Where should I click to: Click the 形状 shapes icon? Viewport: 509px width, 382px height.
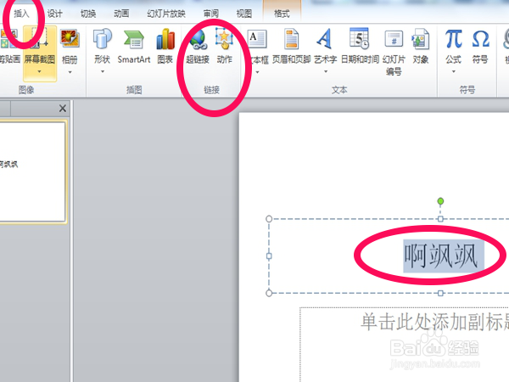click(x=103, y=39)
